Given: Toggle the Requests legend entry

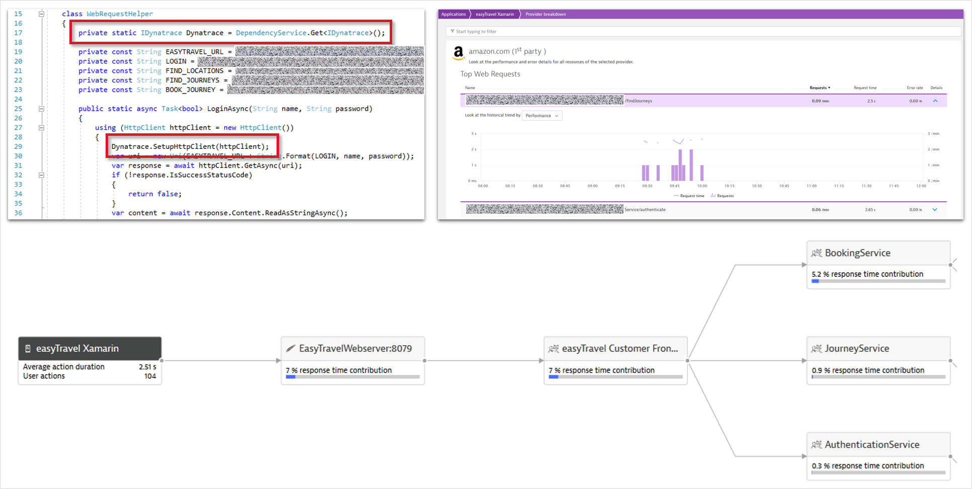Looking at the screenshot, I should (723, 196).
